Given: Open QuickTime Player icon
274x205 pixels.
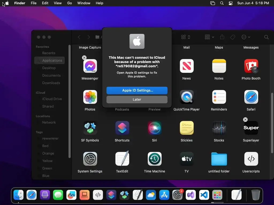Looking at the screenshot, I should point(187,97).
